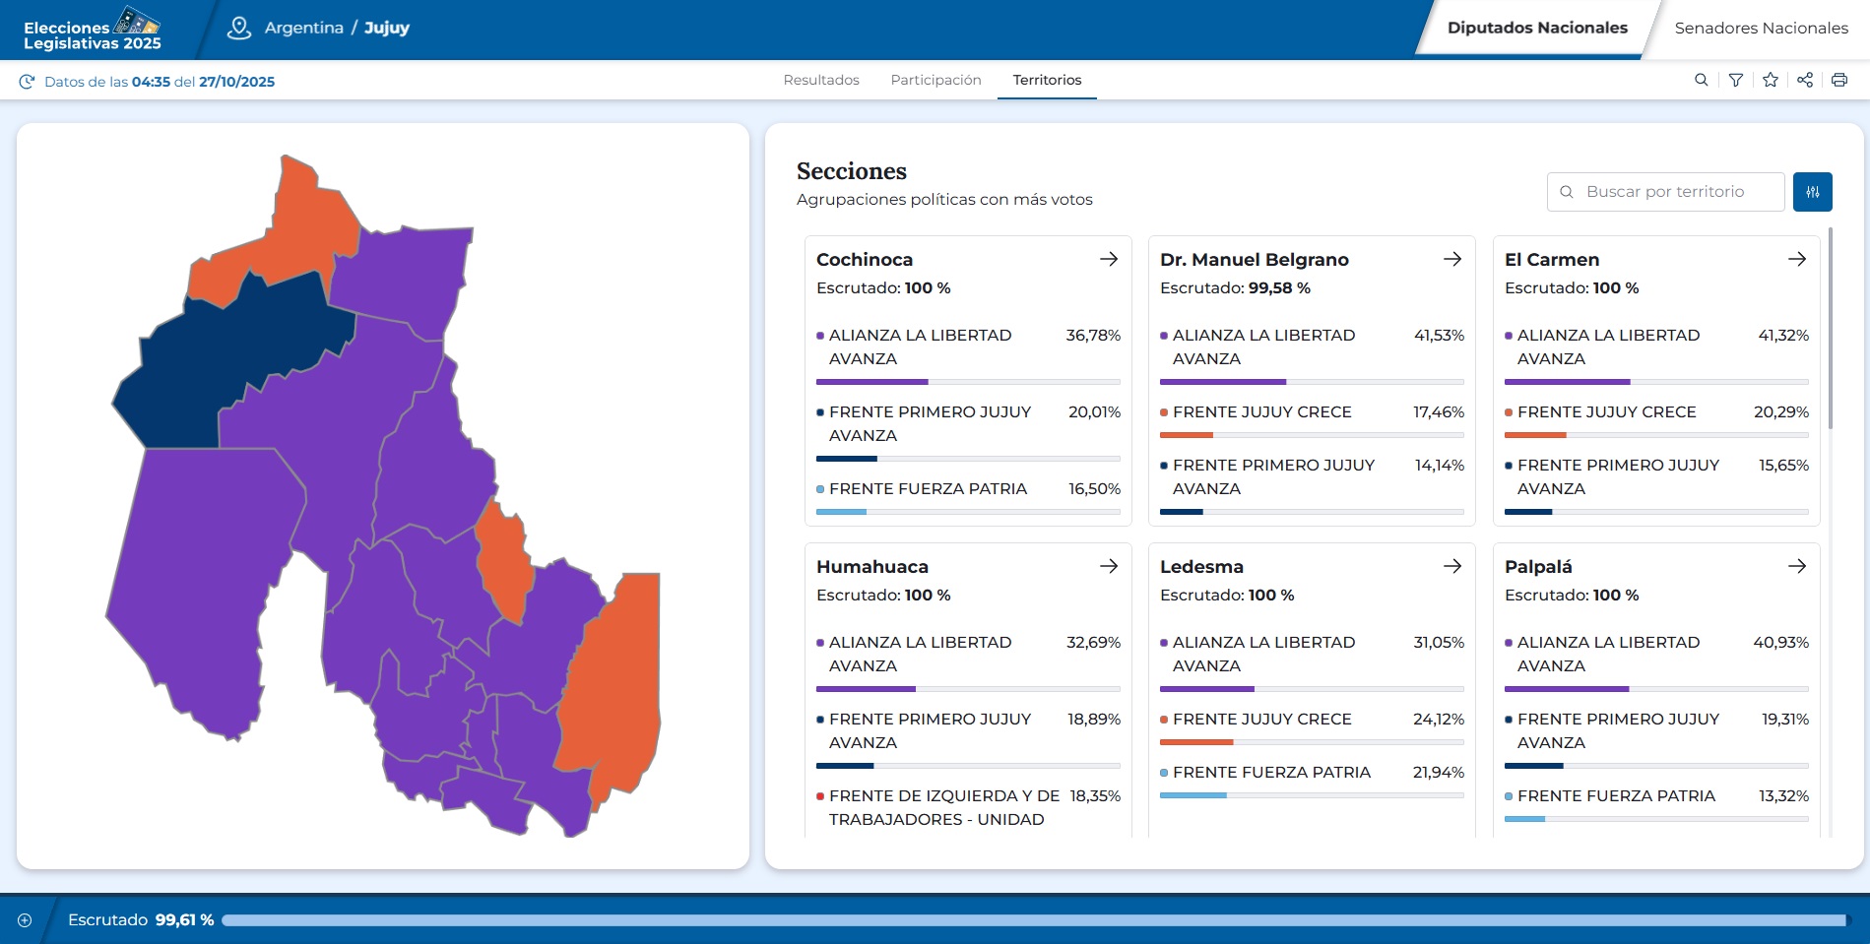Click the Elecciones Legislativas 2025 logo
This screenshot has height=944, width=1870.
click(93, 30)
